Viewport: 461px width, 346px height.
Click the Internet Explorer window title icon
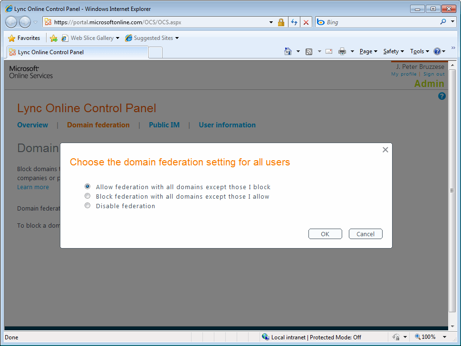click(9, 9)
